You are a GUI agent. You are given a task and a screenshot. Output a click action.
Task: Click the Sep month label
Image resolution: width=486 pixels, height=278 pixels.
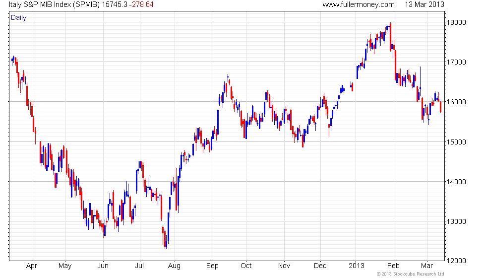click(x=212, y=266)
